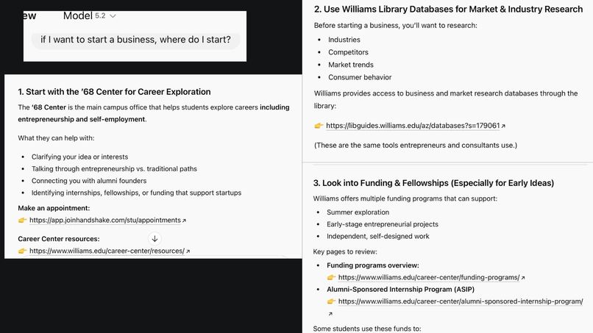Screen dimensions: 593x333
Task: Click the bullet 'Independent, self-designed work'
Action: (x=378, y=237)
